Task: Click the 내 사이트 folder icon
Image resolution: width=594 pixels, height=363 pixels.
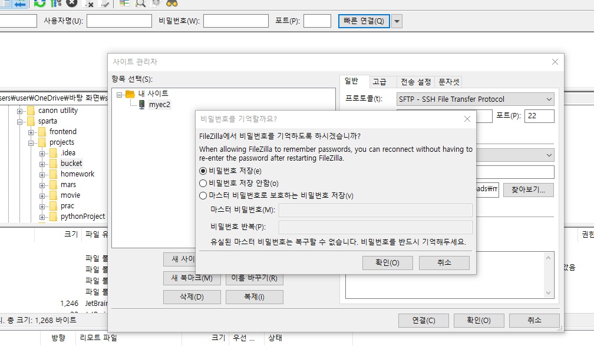Action: [130, 94]
